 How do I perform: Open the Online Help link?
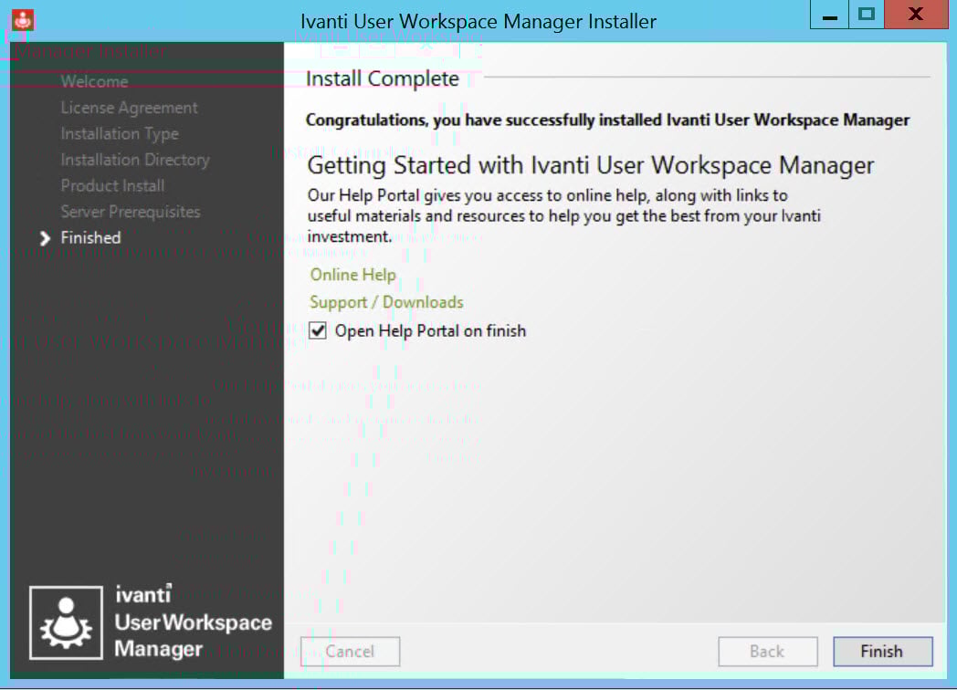352,275
